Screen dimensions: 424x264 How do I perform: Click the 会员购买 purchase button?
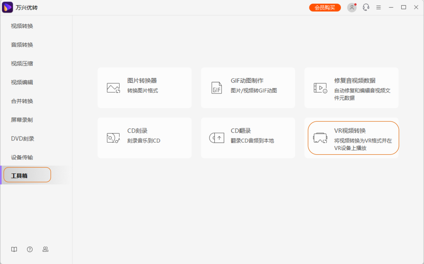(325, 7)
